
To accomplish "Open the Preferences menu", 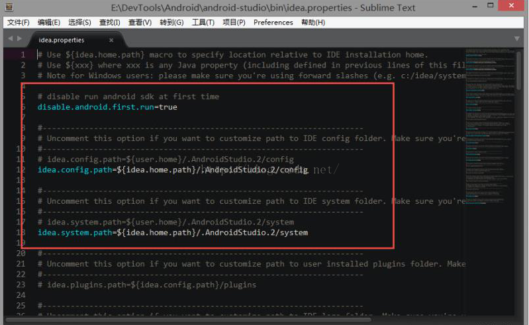I will coord(273,23).
